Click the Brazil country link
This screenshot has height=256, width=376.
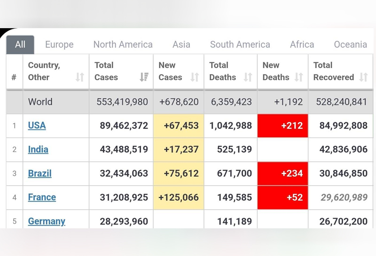[x=39, y=173]
